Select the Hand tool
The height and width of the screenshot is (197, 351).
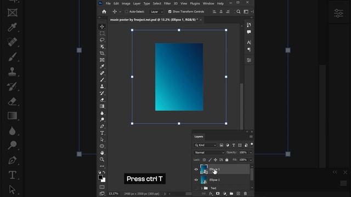pos(102,153)
